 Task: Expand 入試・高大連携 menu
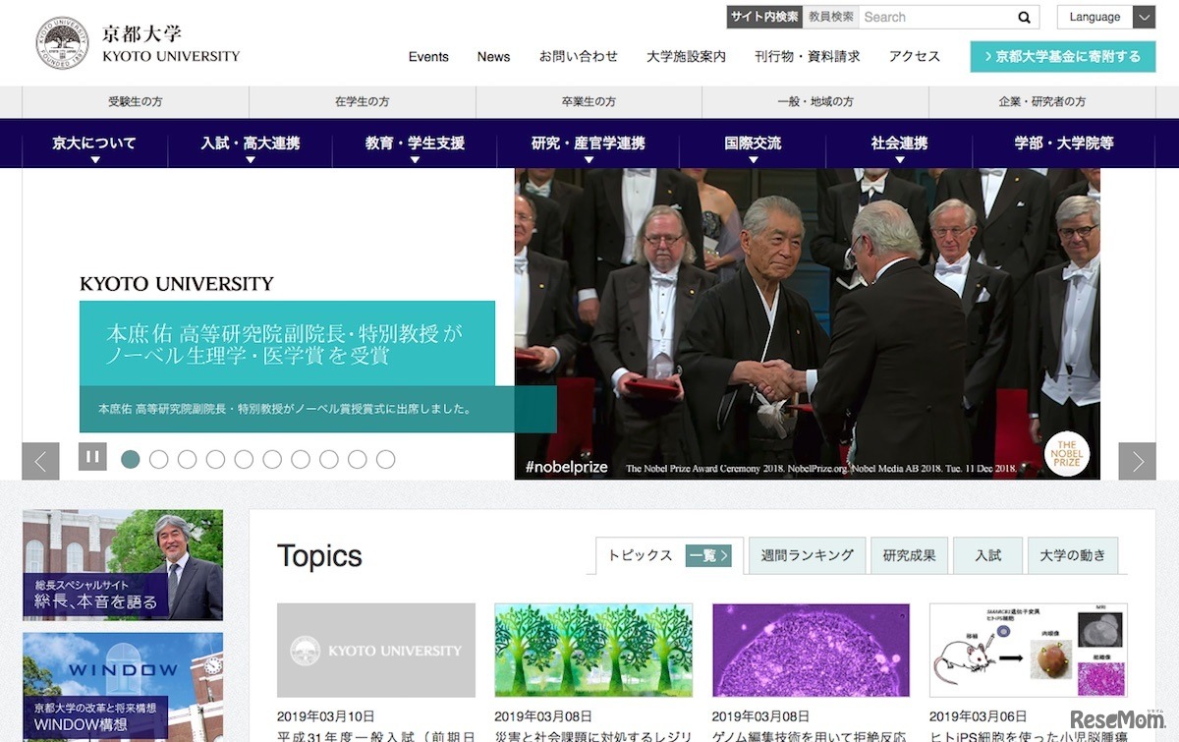tap(251, 143)
